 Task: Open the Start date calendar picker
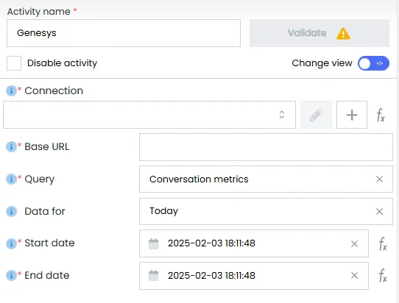[x=153, y=243]
